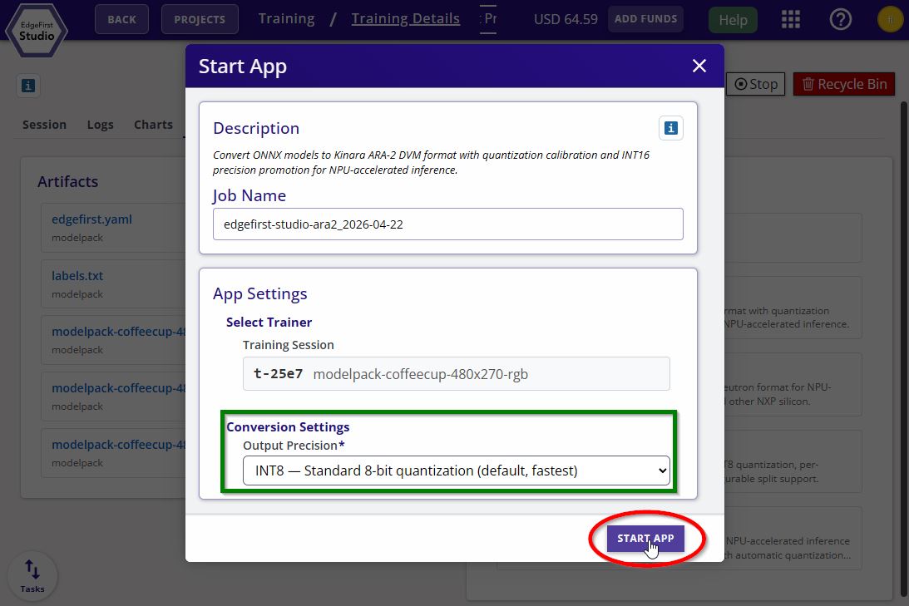Click the Training Session field
Screen dimensions: 909x606
(457, 374)
